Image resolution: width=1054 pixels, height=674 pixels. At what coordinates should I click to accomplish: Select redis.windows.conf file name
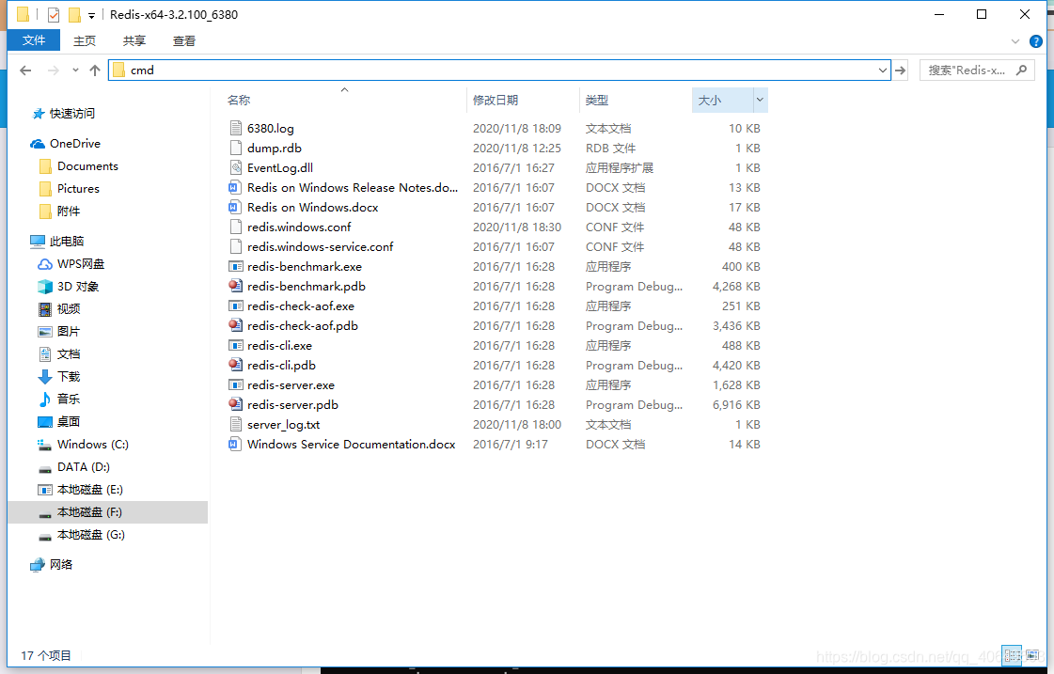[x=299, y=227]
